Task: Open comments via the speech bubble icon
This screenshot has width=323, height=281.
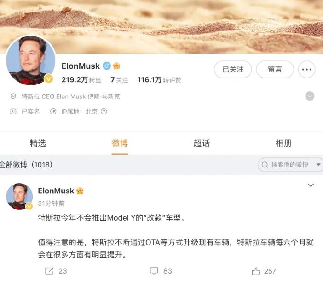Action: pyautogui.click(x=154, y=271)
